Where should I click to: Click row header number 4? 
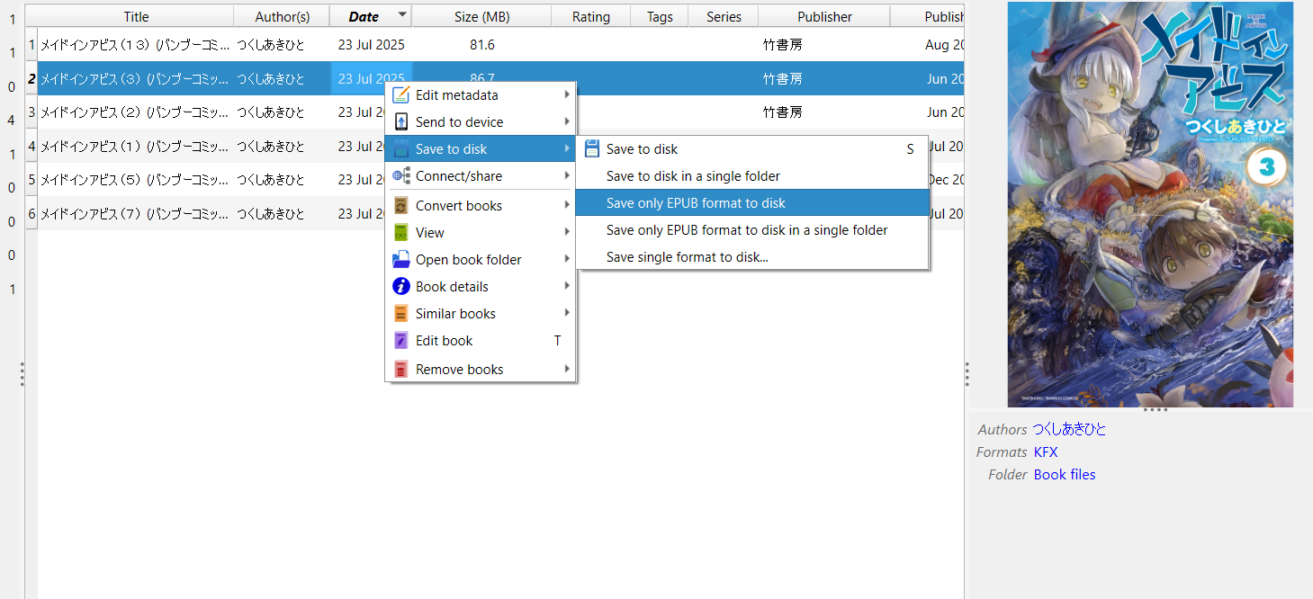pyautogui.click(x=31, y=146)
